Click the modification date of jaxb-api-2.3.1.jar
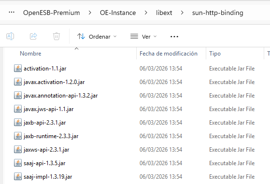270x184 pixels. [161, 123]
